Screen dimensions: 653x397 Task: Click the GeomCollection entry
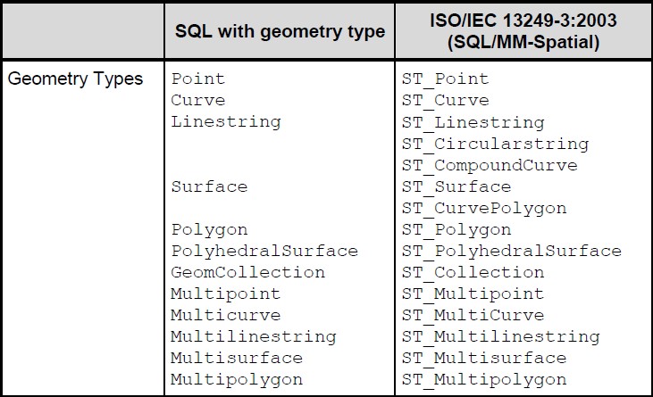click(247, 272)
